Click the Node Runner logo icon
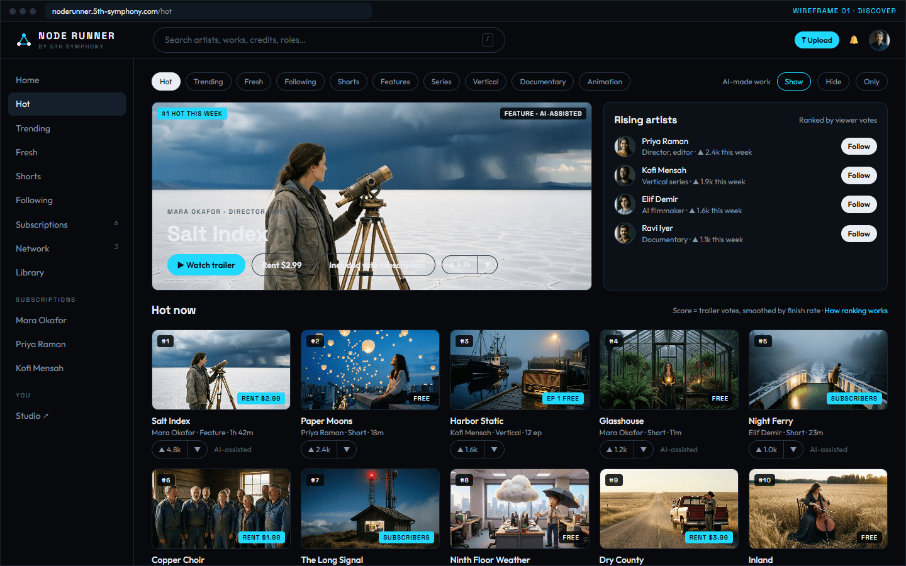Screen dimensions: 906x566 [x=24, y=40]
